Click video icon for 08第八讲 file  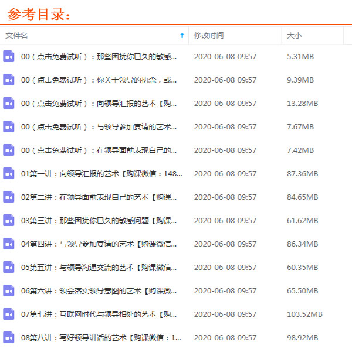pyautogui.click(x=8, y=337)
